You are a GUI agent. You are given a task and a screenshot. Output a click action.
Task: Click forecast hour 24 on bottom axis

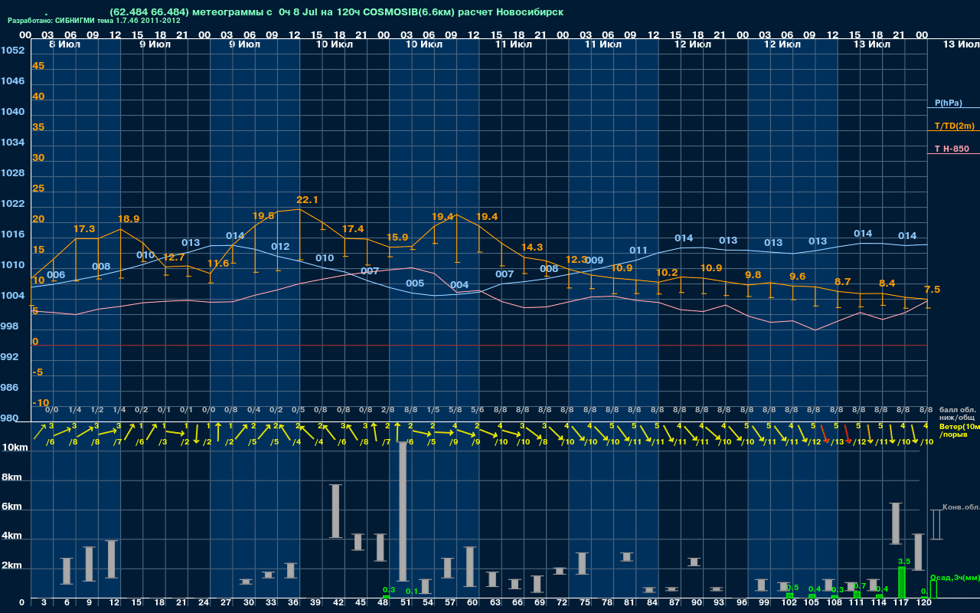[x=204, y=603]
